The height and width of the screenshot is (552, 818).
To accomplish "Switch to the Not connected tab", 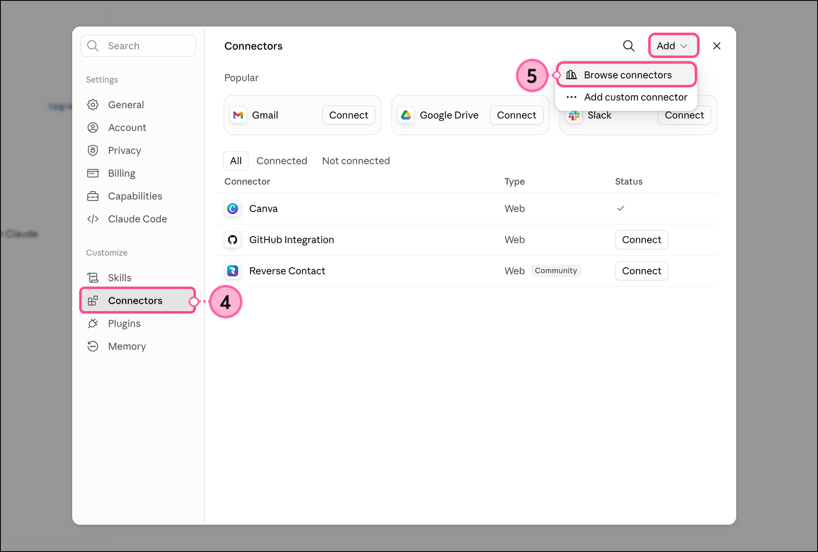I will pos(356,161).
